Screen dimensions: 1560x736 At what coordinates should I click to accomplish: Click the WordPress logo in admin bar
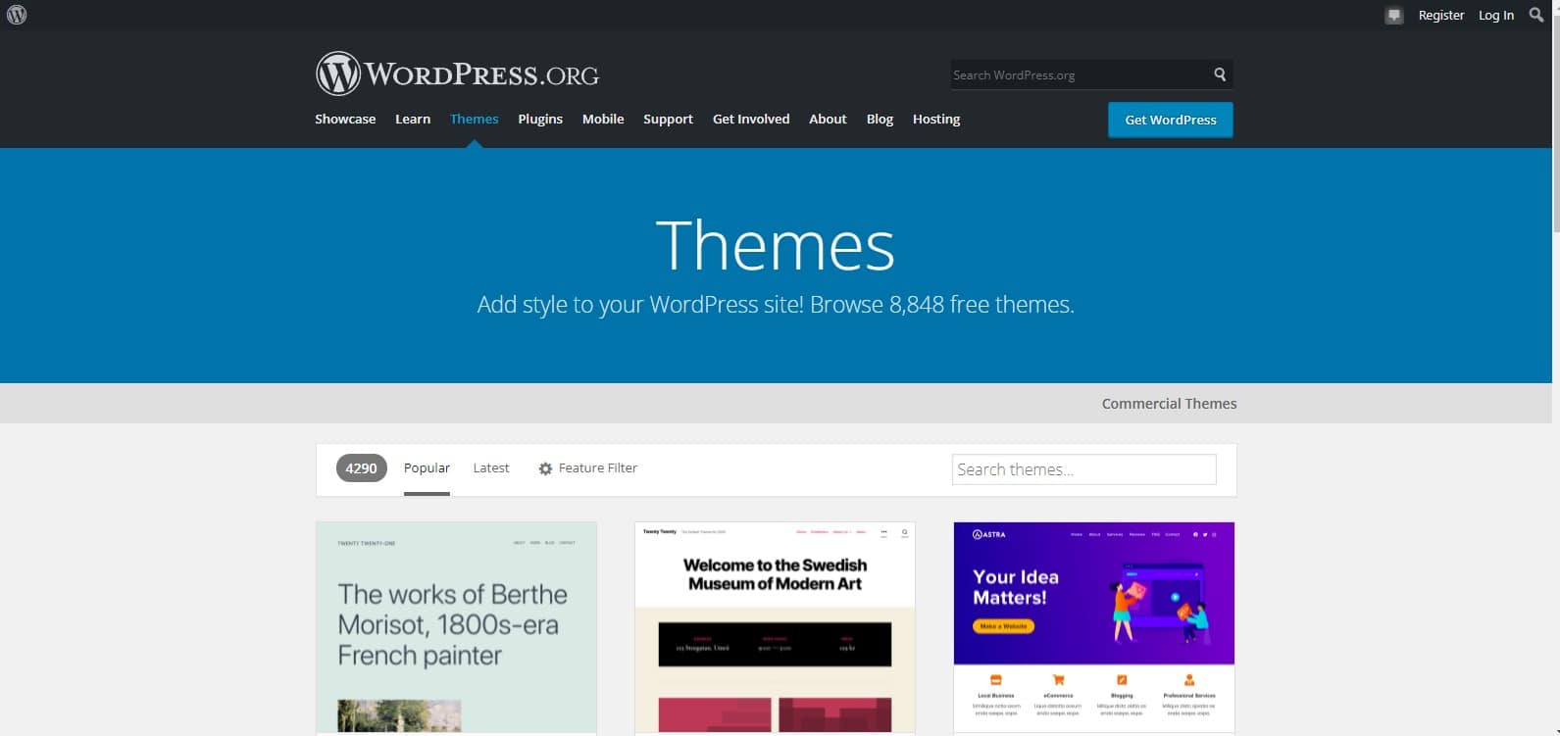[x=17, y=15]
